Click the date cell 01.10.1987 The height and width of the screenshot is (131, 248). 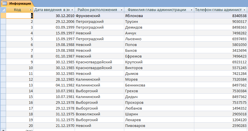(x=54, y=56)
